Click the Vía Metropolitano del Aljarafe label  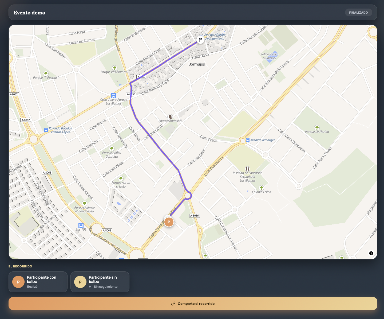pyautogui.click(x=108, y=240)
